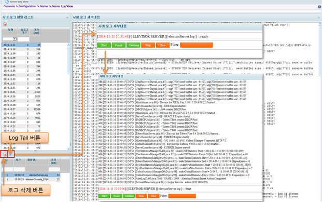Screen dimensions: 322x202
Task: Sort by the 시간 column header
Action: pyautogui.click(x=19, y=162)
